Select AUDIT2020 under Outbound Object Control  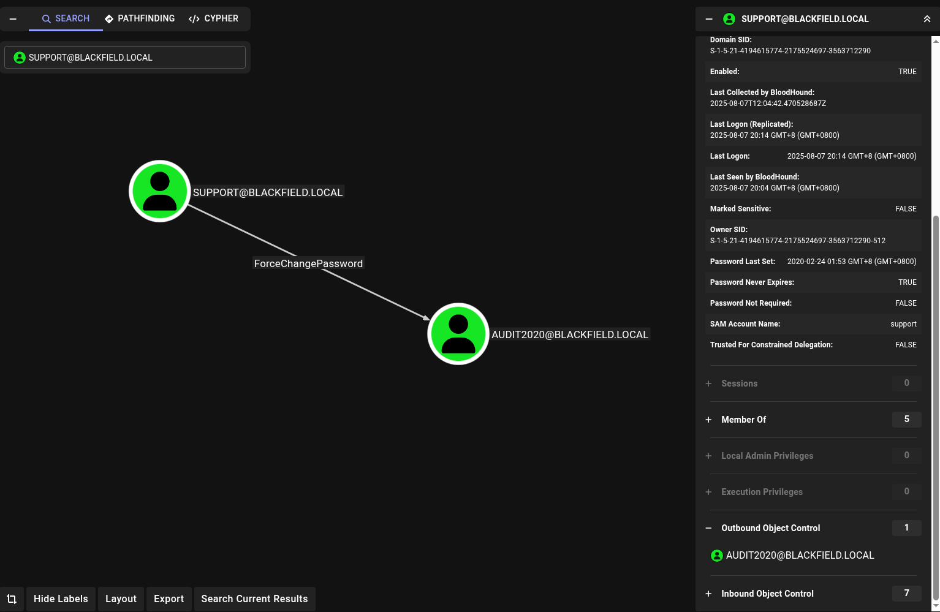click(x=799, y=556)
